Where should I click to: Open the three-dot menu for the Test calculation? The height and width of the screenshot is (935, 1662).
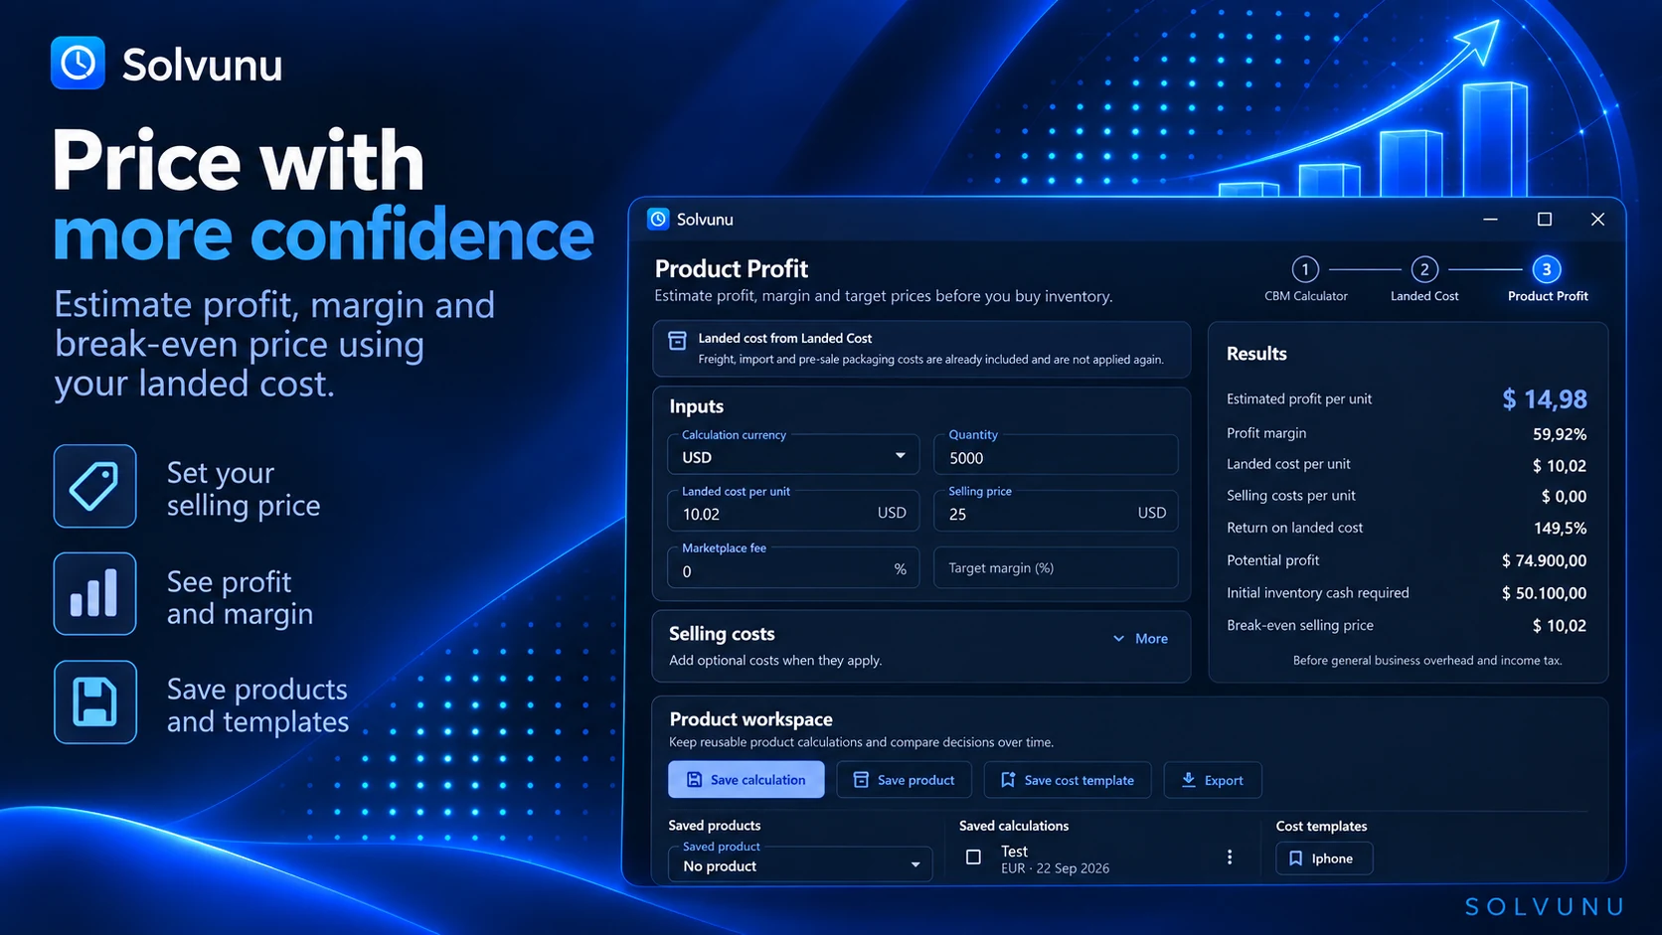(1230, 857)
